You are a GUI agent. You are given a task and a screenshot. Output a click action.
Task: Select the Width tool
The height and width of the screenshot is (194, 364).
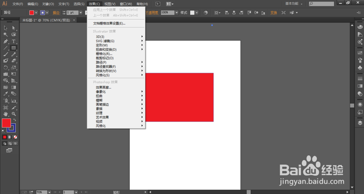point(5,74)
